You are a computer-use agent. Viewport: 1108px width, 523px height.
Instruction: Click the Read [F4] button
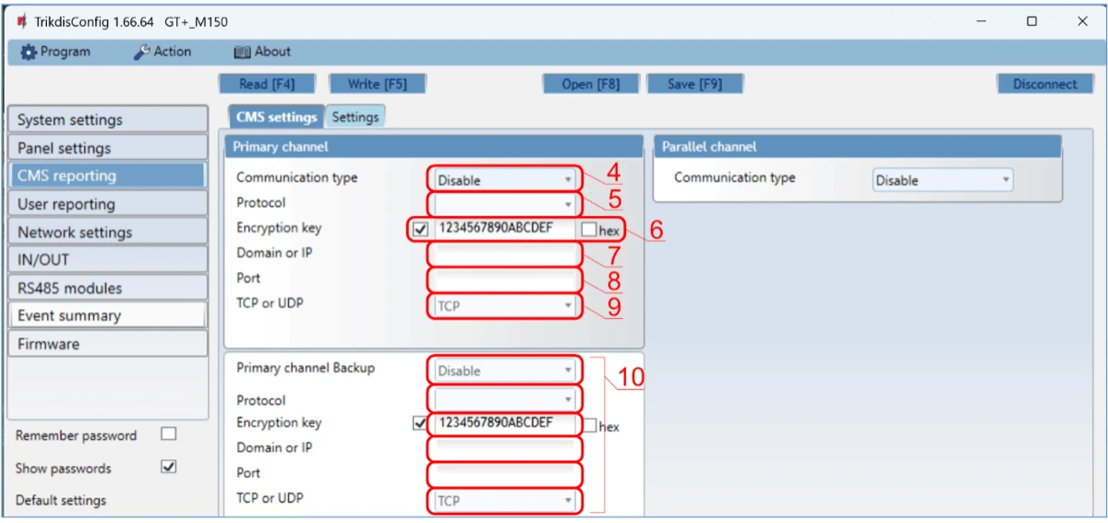click(x=267, y=84)
